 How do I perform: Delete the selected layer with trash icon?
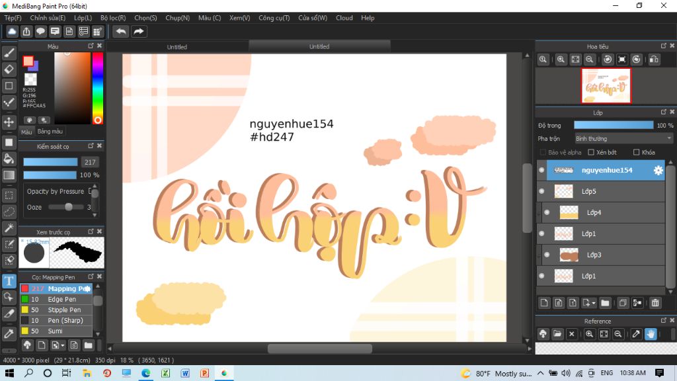pyautogui.click(x=655, y=303)
